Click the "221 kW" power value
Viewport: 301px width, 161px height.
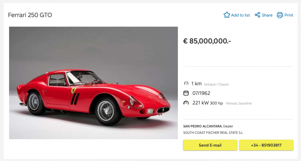tap(200, 103)
